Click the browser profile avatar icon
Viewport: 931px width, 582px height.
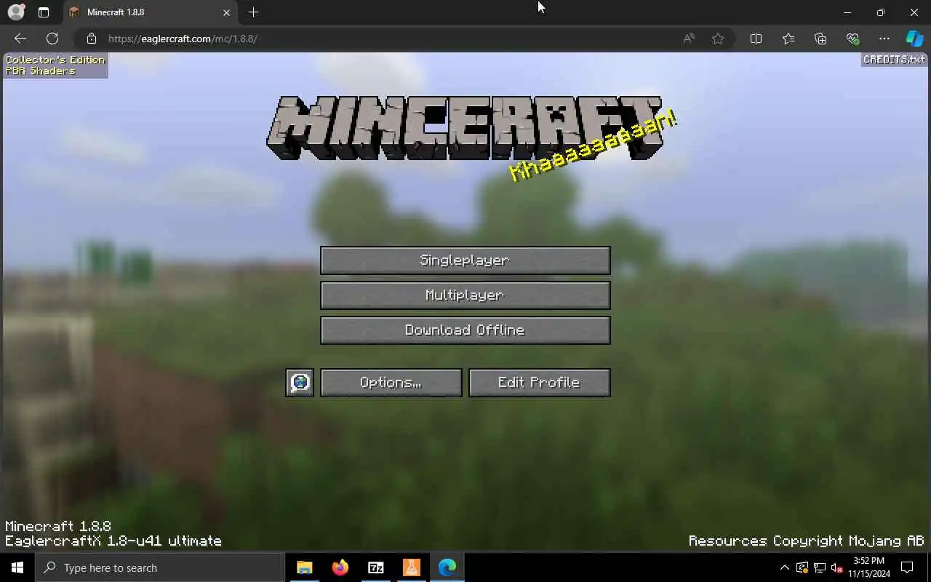click(x=16, y=12)
